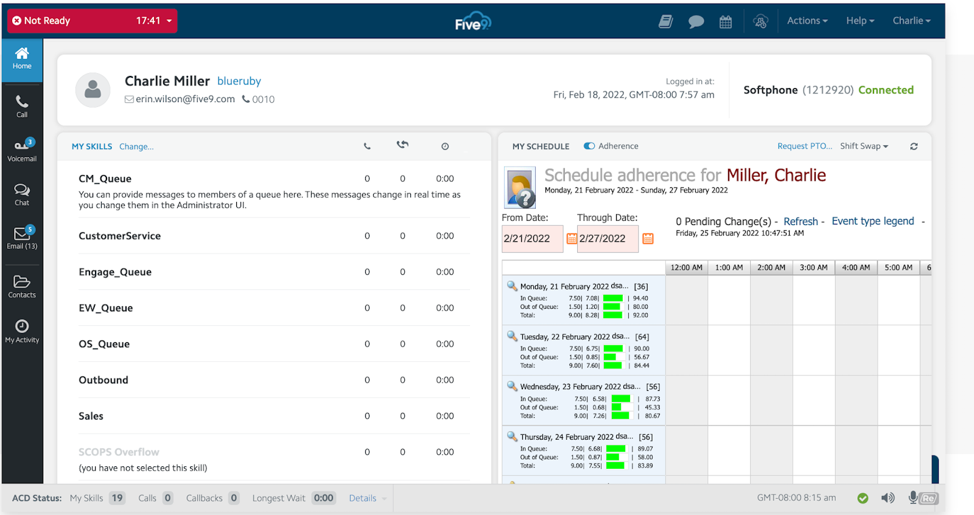Click the calendar icon in top bar
The image size is (974, 515).
pyautogui.click(x=726, y=22)
